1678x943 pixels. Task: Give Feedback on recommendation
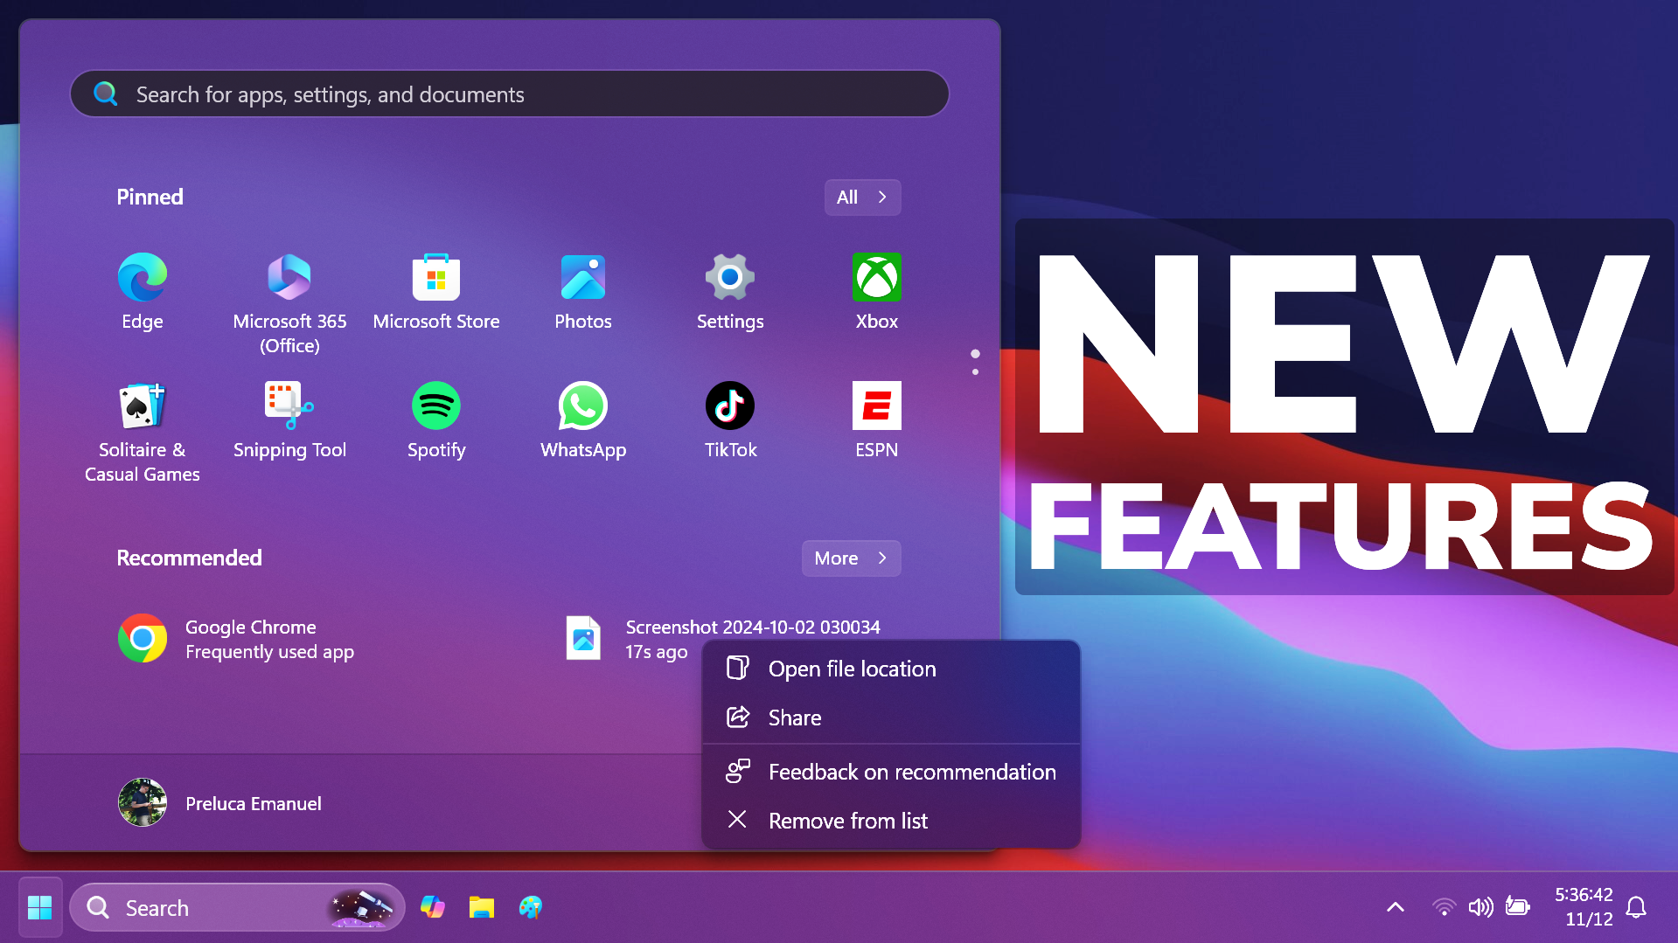[911, 772]
